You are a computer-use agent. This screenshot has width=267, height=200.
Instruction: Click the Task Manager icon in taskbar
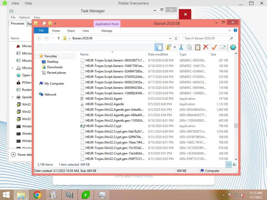point(102,195)
